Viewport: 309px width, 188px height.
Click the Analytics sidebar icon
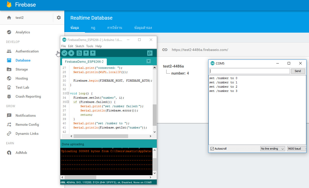(x=9, y=32)
